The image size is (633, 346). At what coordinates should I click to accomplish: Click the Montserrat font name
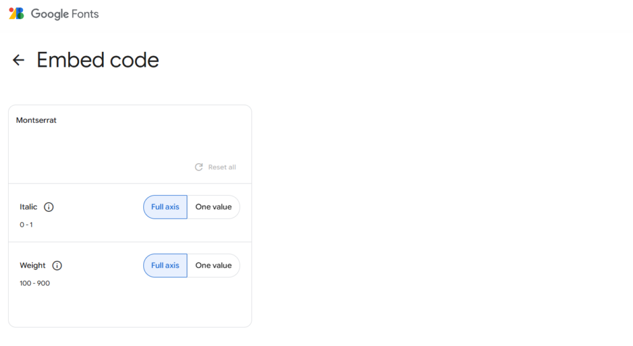[x=36, y=120]
